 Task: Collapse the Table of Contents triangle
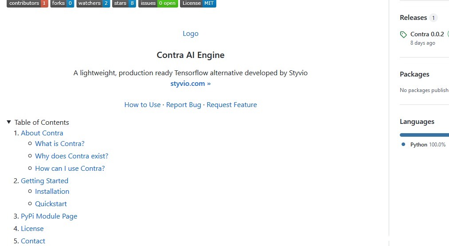[9, 122]
